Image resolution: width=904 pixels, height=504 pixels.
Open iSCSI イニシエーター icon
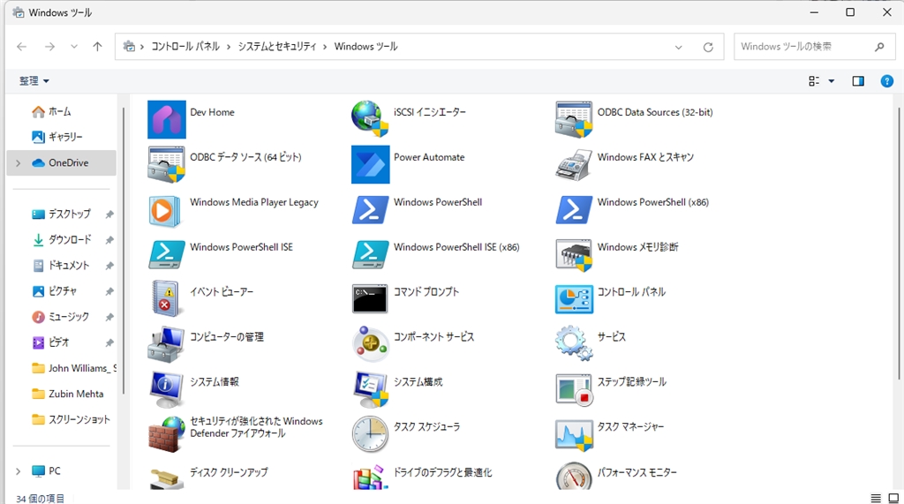tap(370, 119)
